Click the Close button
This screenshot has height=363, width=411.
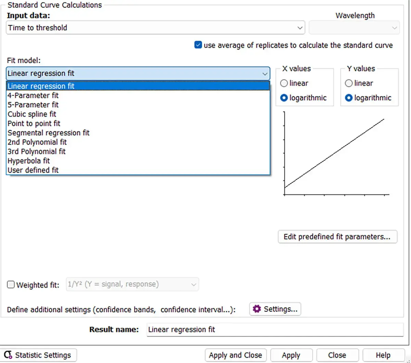[x=337, y=355]
